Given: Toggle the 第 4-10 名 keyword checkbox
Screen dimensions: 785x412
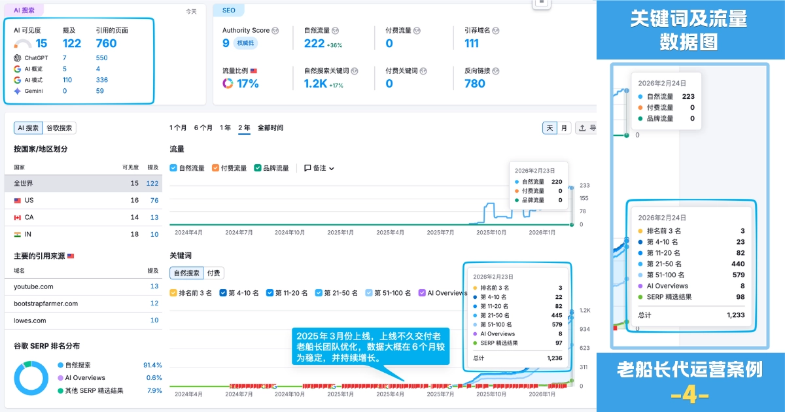Looking at the screenshot, I should coord(223,293).
